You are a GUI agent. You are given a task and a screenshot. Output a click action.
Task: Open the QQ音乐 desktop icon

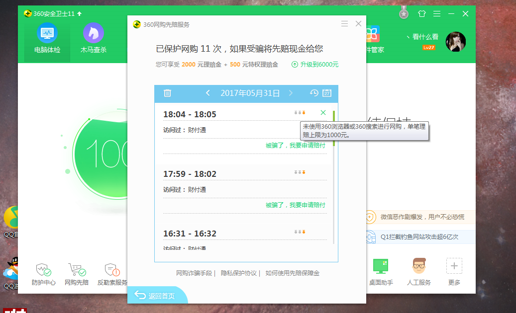[10, 217]
